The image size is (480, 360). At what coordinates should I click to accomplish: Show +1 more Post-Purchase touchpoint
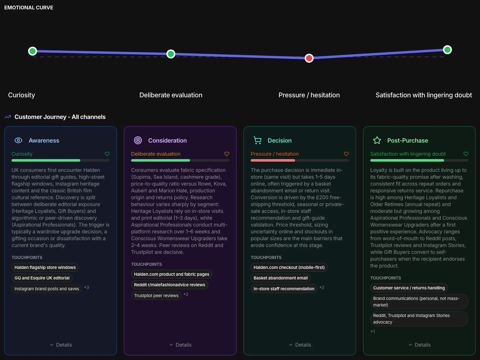[372, 332]
